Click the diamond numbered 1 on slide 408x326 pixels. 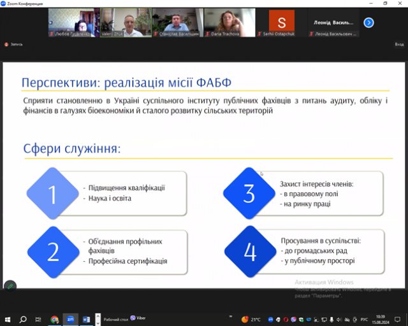(x=52, y=194)
